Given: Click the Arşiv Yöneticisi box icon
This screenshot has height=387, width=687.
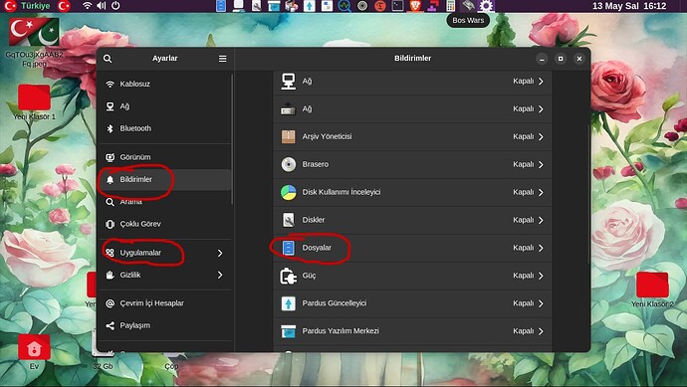Looking at the screenshot, I should click(x=289, y=136).
